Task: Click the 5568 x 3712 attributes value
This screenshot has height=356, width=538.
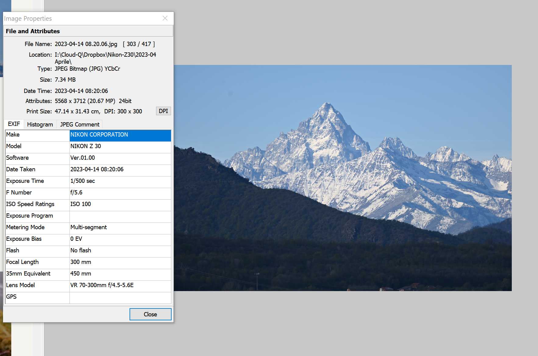Action: click(x=93, y=101)
